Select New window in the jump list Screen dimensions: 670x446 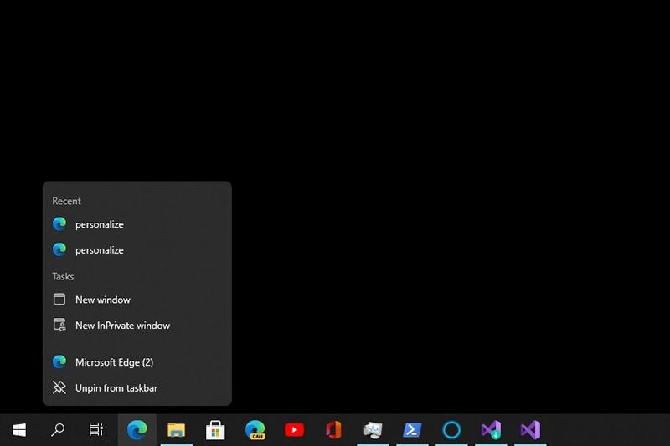coord(137,300)
